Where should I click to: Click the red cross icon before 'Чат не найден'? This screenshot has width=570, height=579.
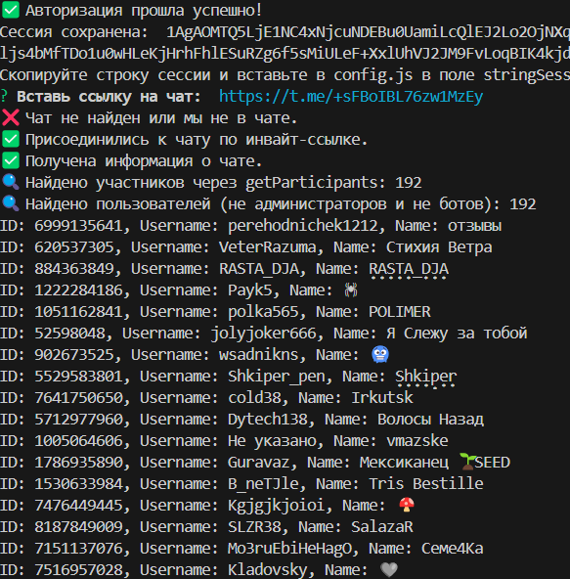point(11,118)
